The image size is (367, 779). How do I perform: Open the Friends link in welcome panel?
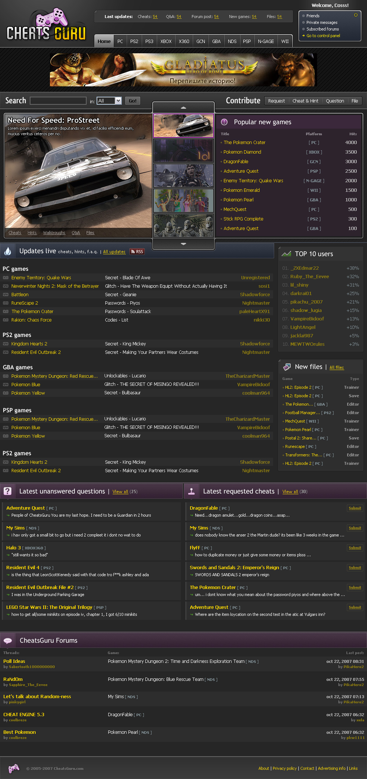coord(313,16)
